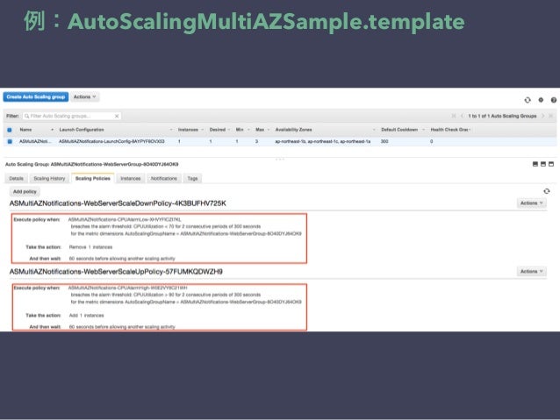Click '1 to 1 of 1 Auto Scaling Groups'
This screenshot has height=420, width=560.
[x=502, y=116]
